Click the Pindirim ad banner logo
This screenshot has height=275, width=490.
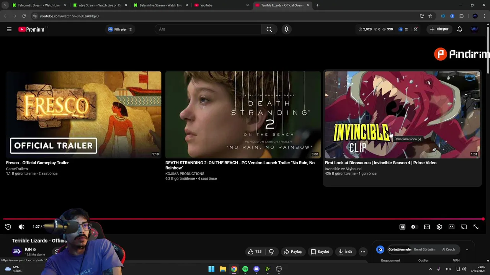tap(462, 54)
